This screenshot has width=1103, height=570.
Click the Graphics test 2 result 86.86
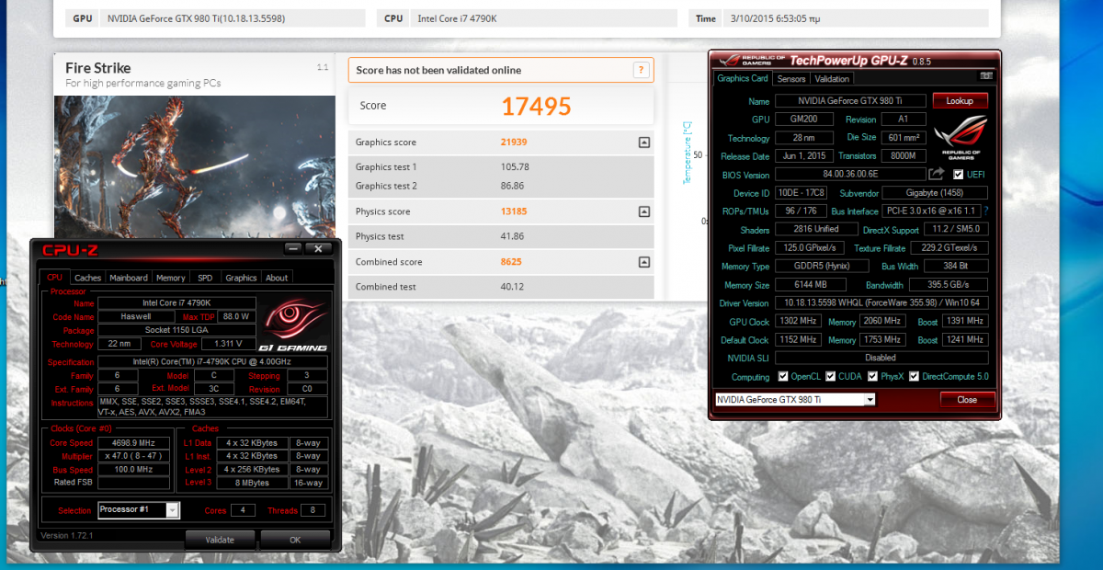pos(512,186)
